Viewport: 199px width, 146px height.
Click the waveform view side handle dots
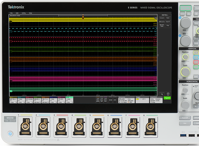pyautogui.click(x=158, y=55)
